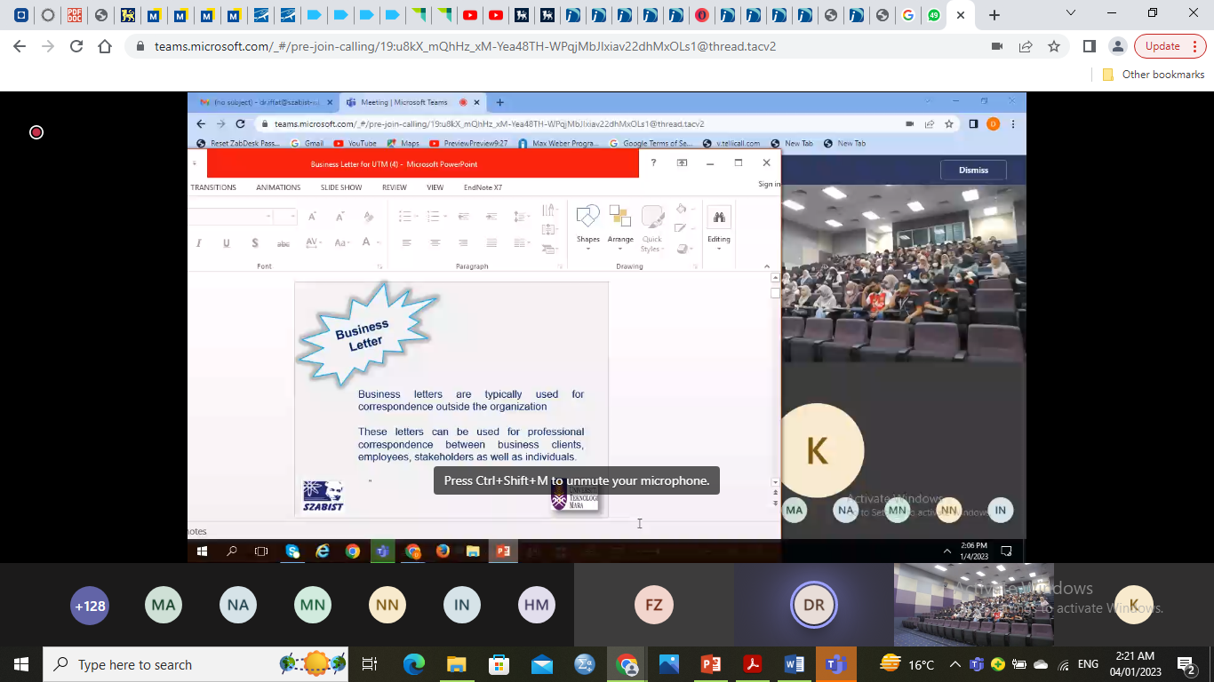This screenshot has width=1214, height=682.
Task: Click the Windows taskbar search box
Action: pyautogui.click(x=160, y=664)
